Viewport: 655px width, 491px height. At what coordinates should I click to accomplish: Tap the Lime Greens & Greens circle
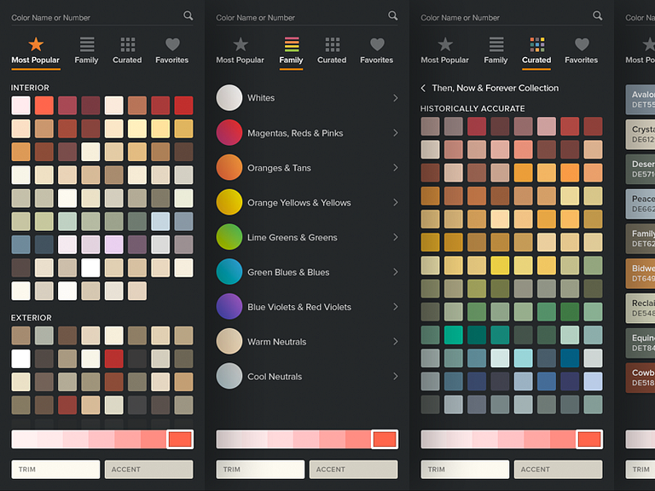point(229,237)
